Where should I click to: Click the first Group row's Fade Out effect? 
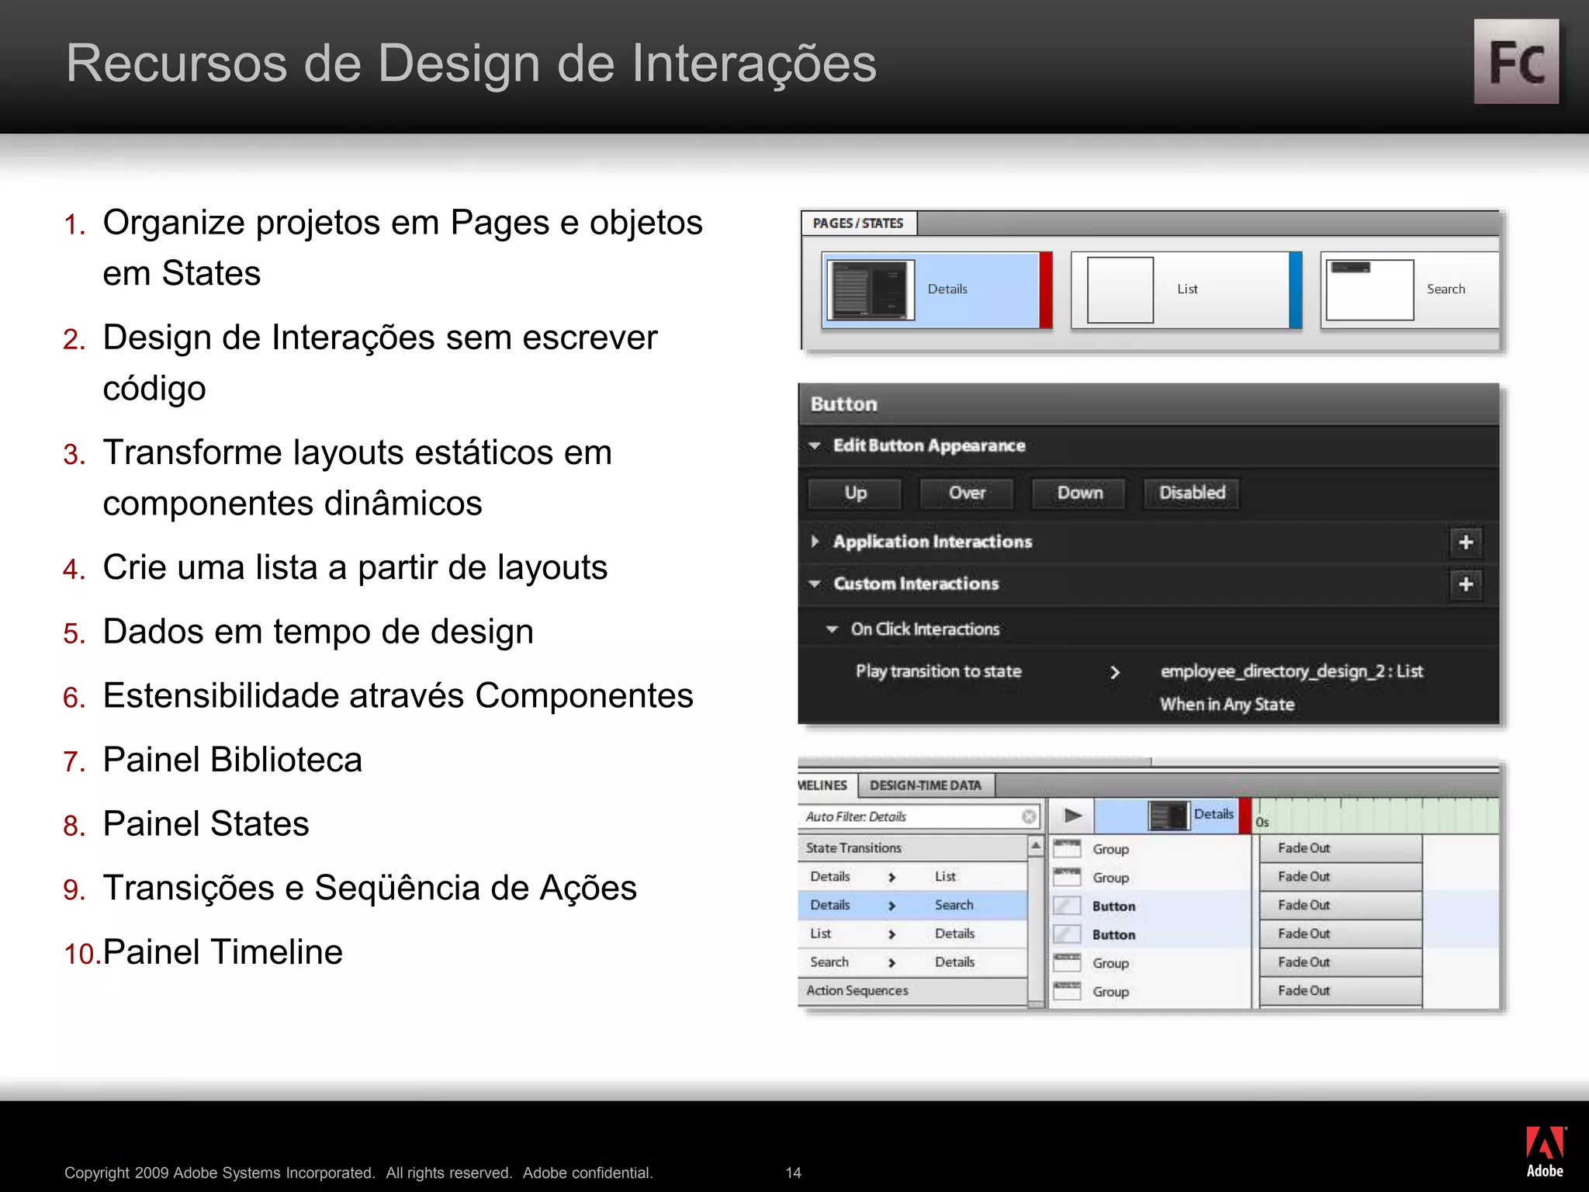[x=1341, y=848]
